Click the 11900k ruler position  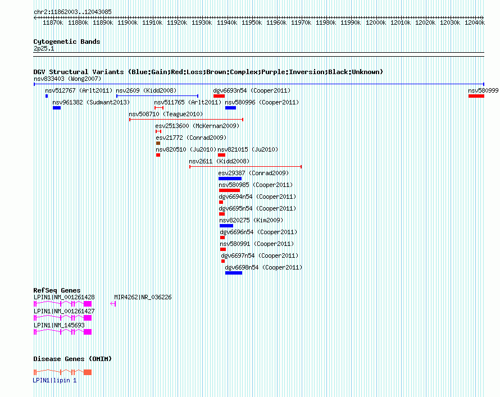click(x=127, y=22)
